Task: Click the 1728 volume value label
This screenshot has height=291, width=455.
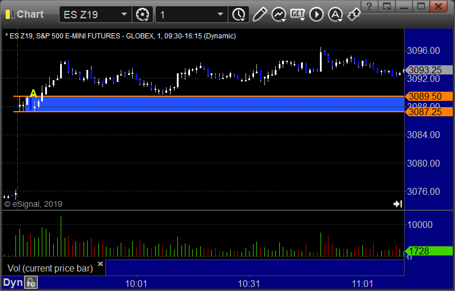Action: [x=429, y=251]
